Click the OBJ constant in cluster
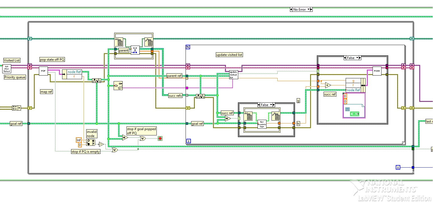The width and height of the screenshot is (433, 202). coord(355,114)
